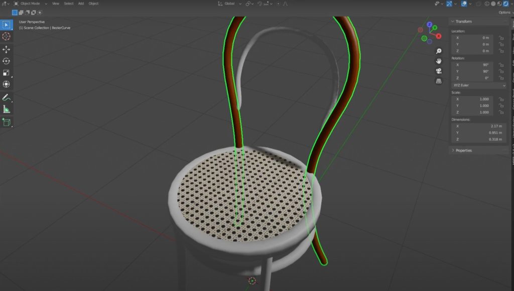Click the Options button

(504, 12)
